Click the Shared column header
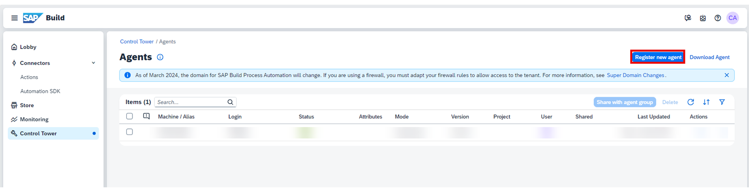The height and width of the screenshot is (192, 749). pos(584,117)
